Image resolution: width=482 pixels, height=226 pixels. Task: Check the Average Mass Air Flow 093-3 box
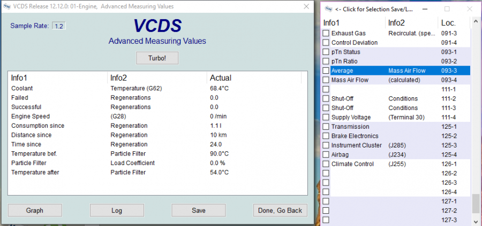tap(326, 71)
